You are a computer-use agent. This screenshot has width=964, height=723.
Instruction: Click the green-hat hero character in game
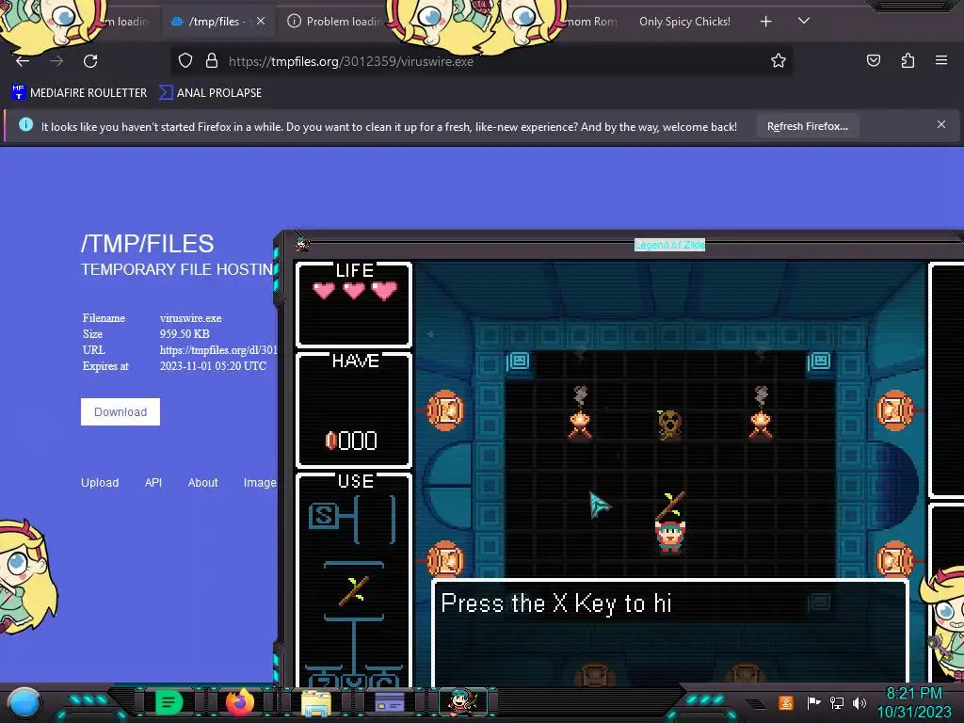(669, 535)
